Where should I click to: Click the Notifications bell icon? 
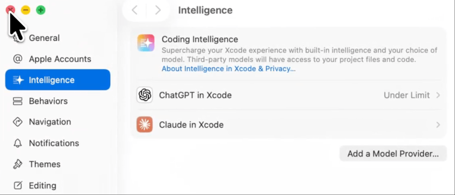coord(18,143)
